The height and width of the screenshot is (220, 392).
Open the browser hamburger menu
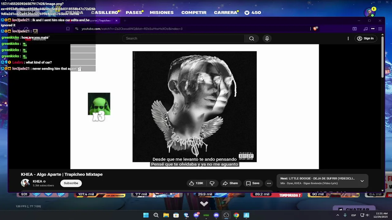(380, 29)
